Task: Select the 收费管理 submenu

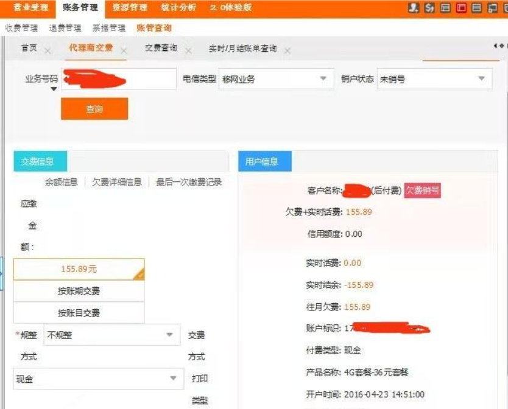Action: coord(21,28)
